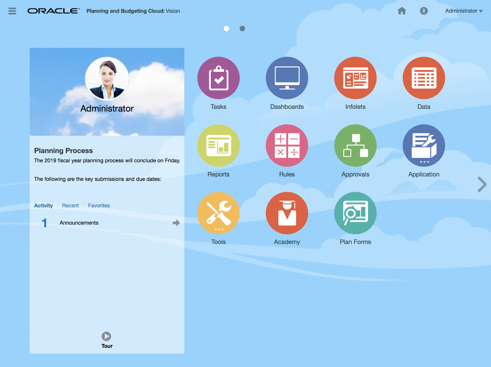
Task: Click the Administrator profile photo
Action: (x=107, y=79)
